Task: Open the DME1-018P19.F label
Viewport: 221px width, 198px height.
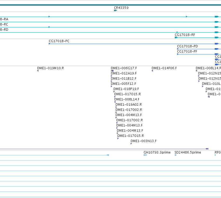Action: click(126, 89)
